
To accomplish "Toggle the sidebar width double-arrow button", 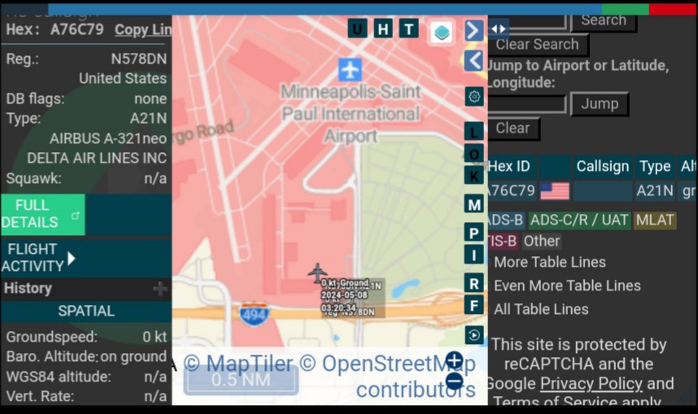I will [499, 29].
